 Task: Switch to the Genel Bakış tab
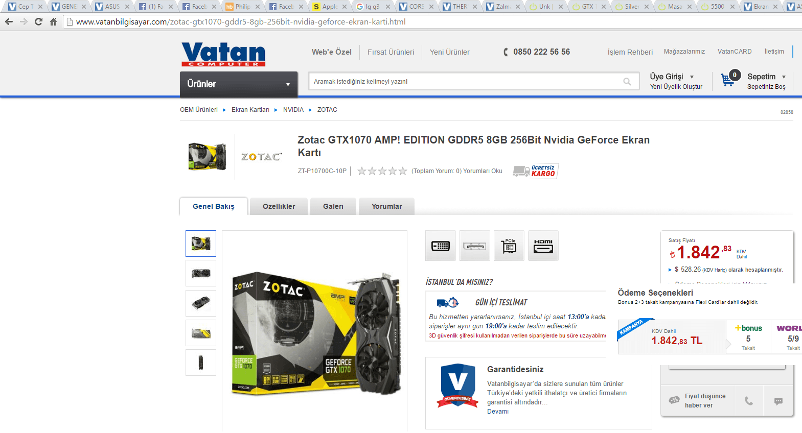214,206
